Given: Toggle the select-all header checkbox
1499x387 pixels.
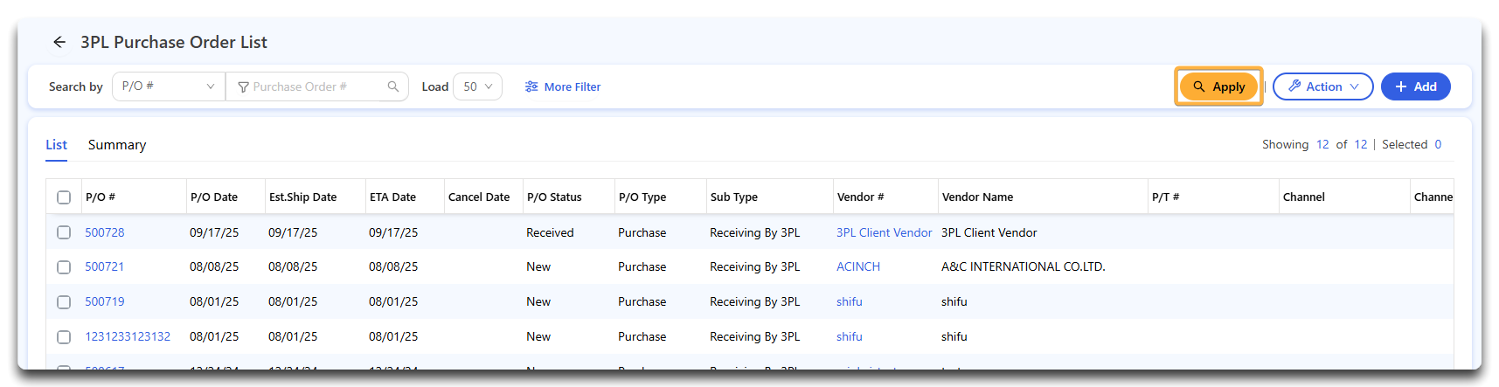Looking at the screenshot, I should (64, 197).
